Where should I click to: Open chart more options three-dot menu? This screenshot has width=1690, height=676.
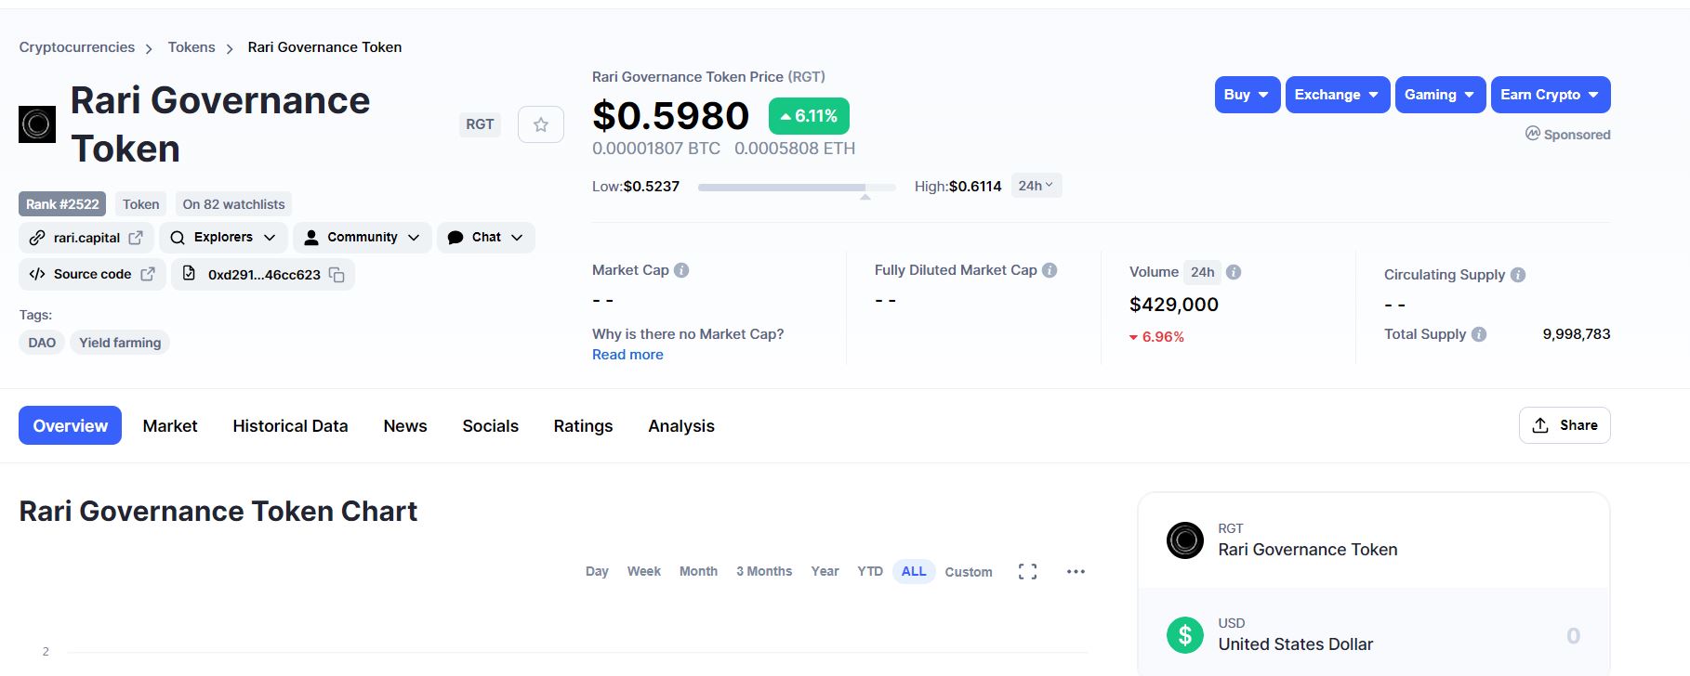pos(1076,572)
